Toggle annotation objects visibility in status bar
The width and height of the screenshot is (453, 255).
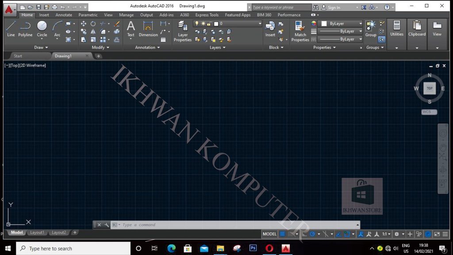coord(361,234)
